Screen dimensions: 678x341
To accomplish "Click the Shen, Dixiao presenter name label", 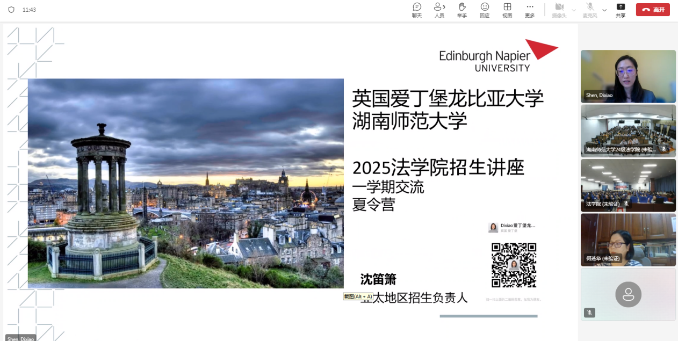I will [20, 338].
